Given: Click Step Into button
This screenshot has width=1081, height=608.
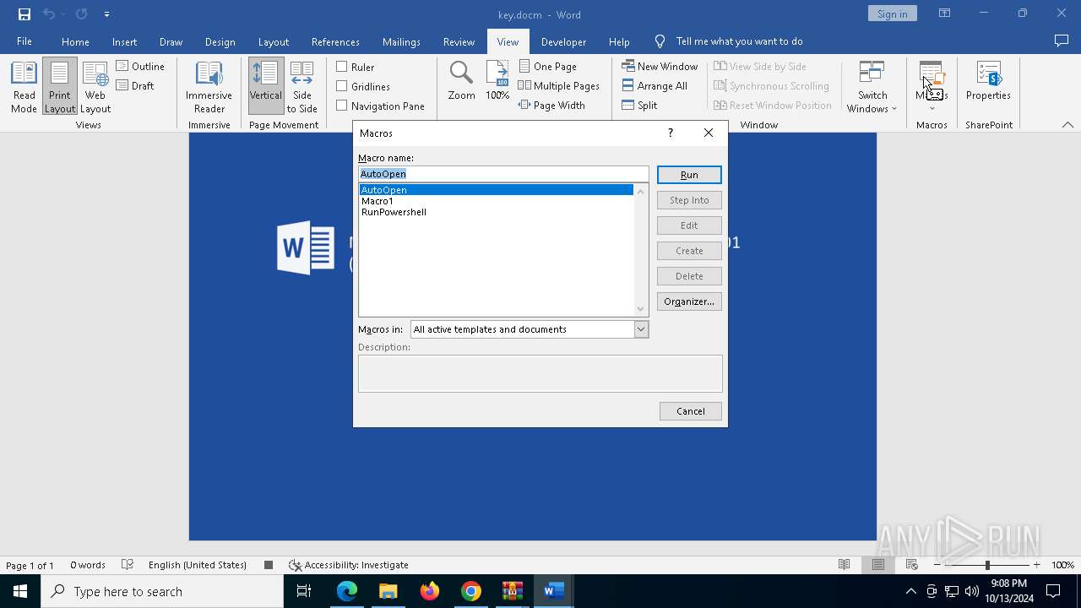Looking at the screenshot, I should pyautogui.click(x=689, y=200).
